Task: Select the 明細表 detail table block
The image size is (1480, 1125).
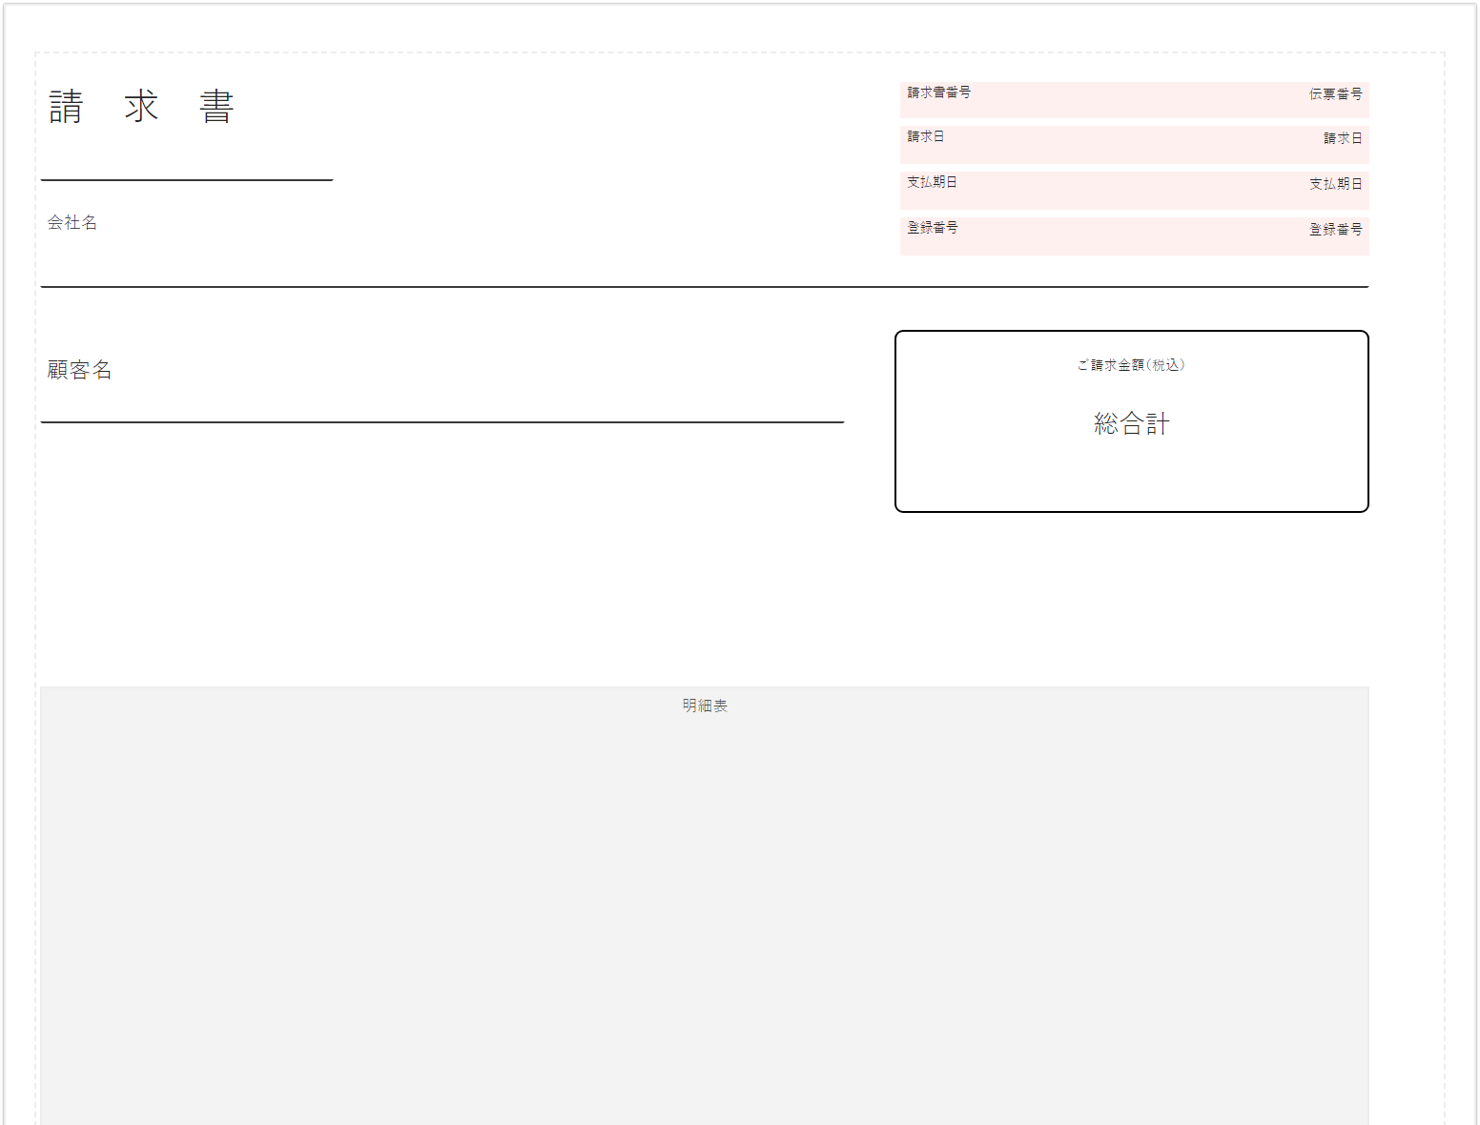Action: 705,906
